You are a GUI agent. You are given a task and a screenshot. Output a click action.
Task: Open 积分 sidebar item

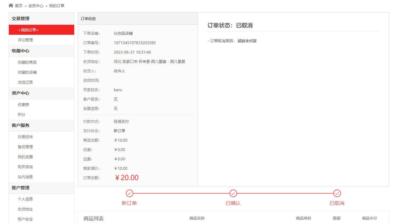21,115
